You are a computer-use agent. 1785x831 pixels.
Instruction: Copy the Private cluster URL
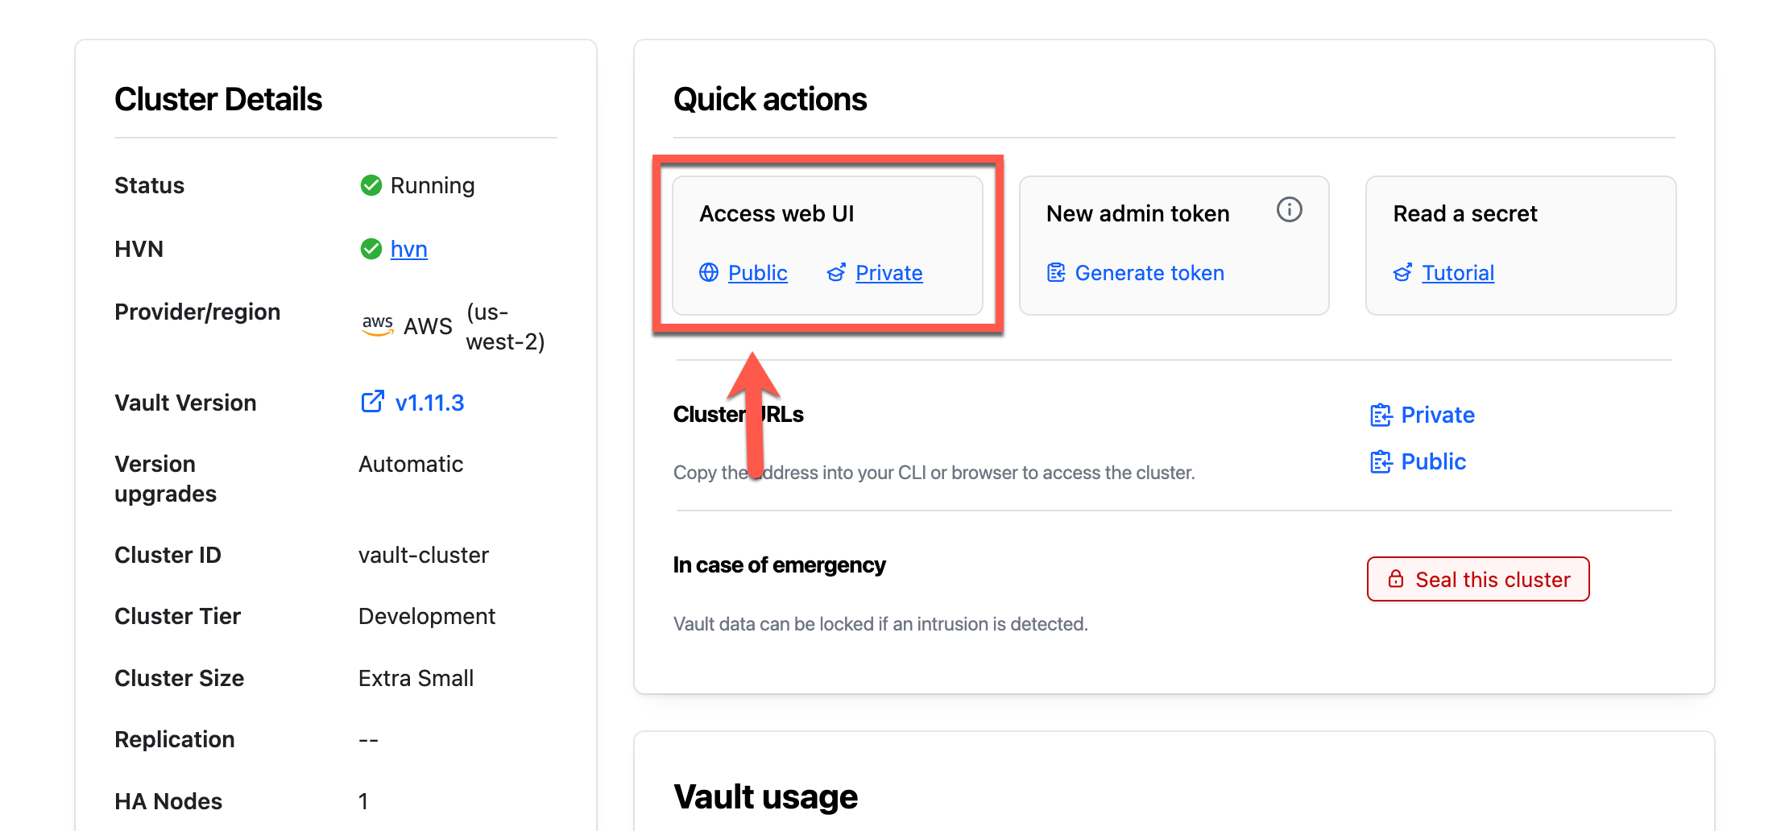coord(1437,415)
